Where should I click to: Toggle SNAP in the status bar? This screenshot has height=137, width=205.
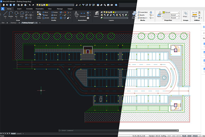[x=169, y=136]
